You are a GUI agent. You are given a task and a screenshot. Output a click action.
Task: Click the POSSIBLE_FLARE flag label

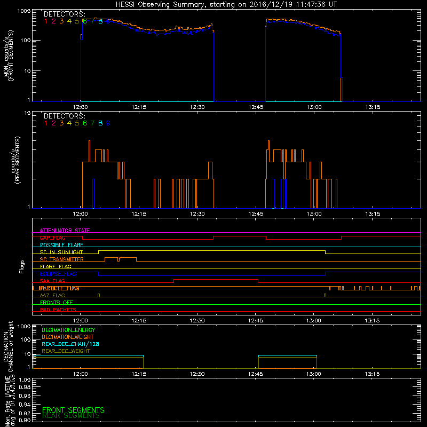pos(61,245)
